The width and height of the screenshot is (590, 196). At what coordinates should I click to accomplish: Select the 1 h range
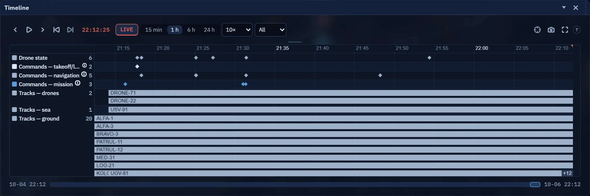[175, 30]
